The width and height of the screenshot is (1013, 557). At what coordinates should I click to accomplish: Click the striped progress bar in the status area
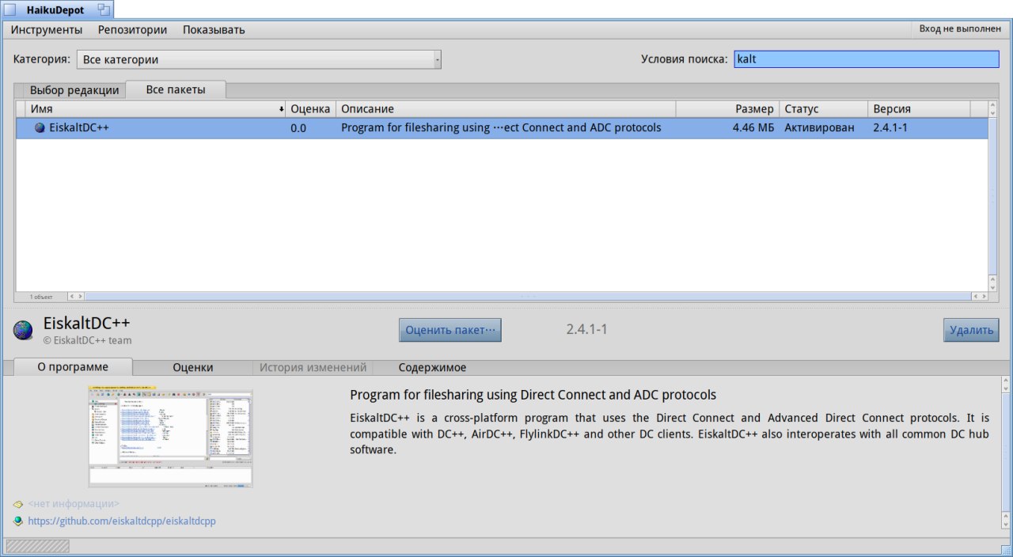coord(37,546)
